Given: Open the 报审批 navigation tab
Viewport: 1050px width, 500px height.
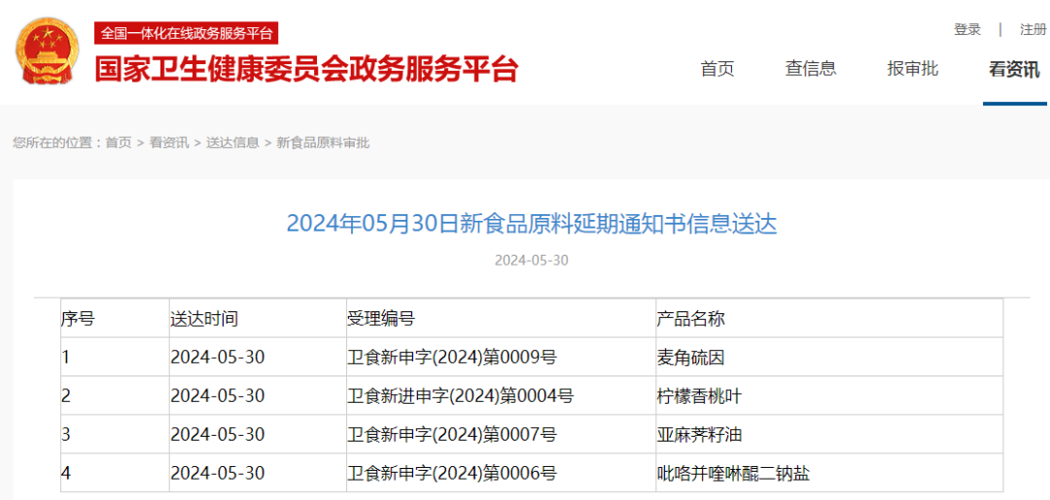Looking at the screenshot, I should (913, 69).
